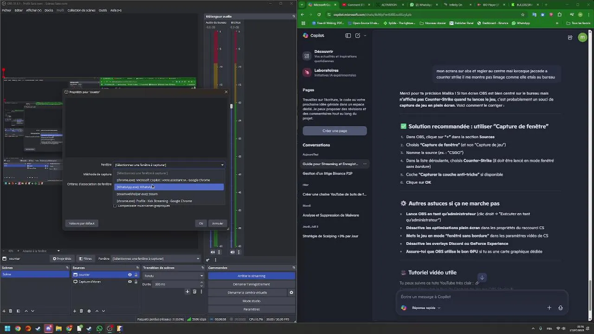The image size is (594, 334).
Task: Open Mic/Aux three-dot options
Action: point(239,252)
